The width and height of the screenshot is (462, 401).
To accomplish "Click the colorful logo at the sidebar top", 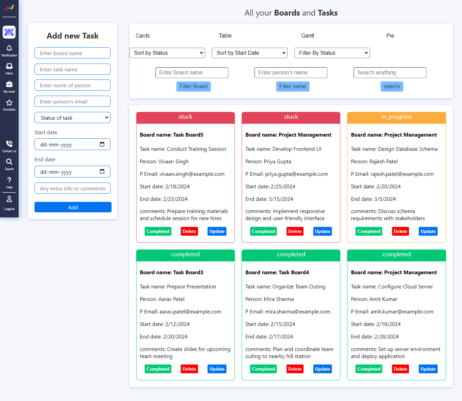I will (x=9, y=7).
